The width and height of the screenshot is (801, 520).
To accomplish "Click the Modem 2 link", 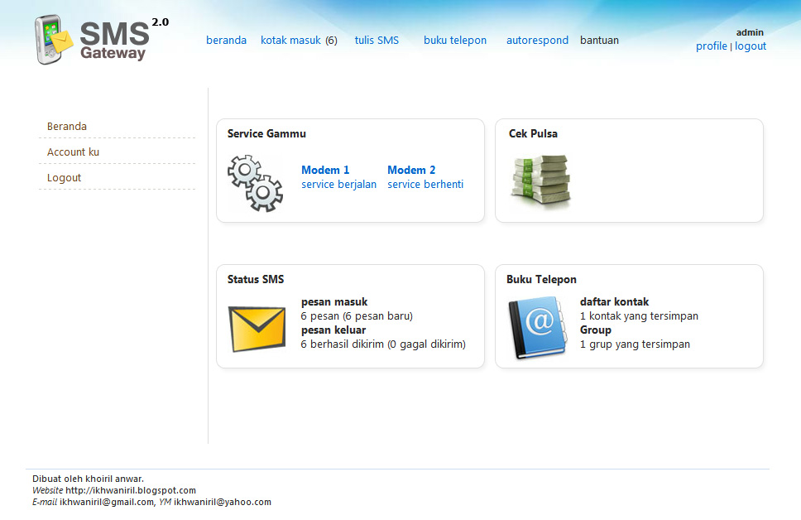I will click(411, 170).
